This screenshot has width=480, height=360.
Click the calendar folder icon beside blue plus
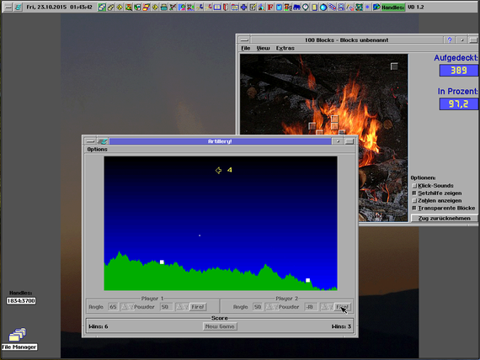pyautogui.click(x=235, y=7)
